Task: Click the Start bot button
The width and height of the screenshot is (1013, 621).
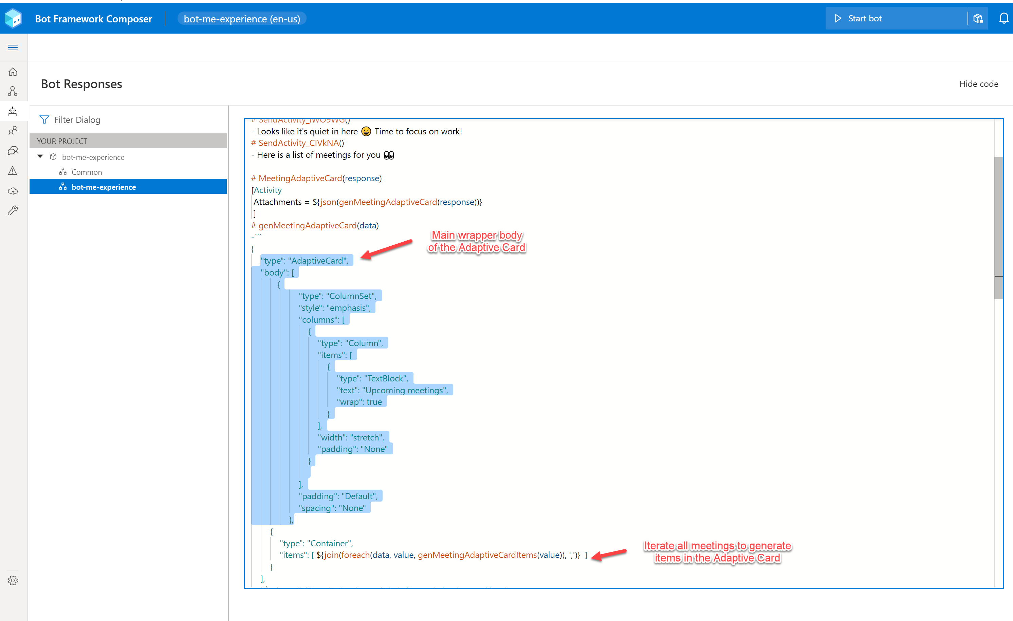Action: 896,19
